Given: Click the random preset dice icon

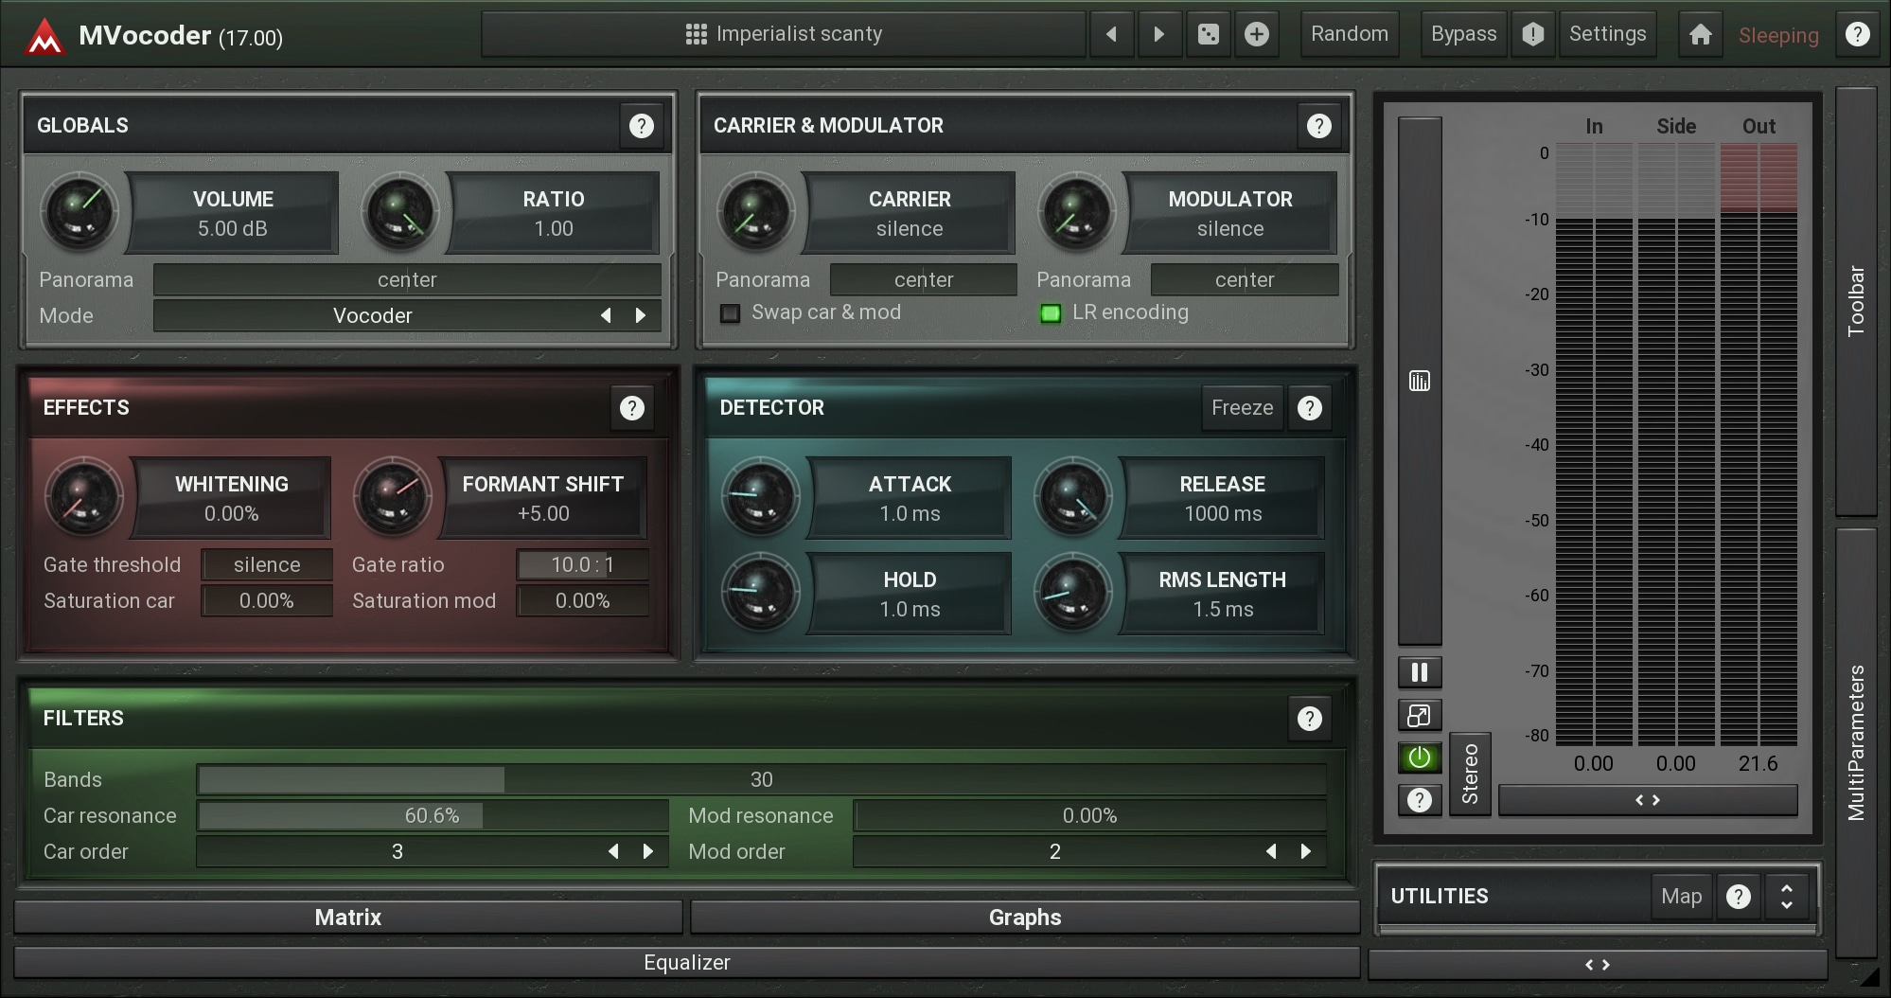Looking at the screenshot, I should point(1209,35).
